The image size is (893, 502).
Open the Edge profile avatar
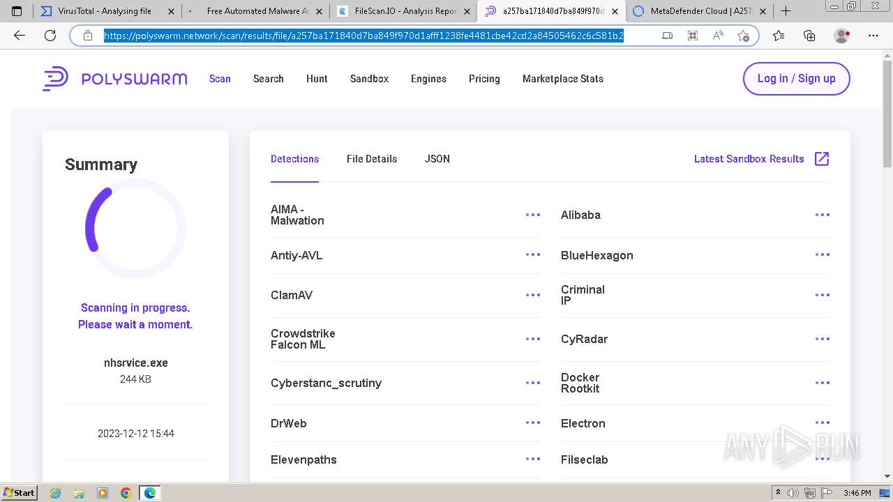842,36
